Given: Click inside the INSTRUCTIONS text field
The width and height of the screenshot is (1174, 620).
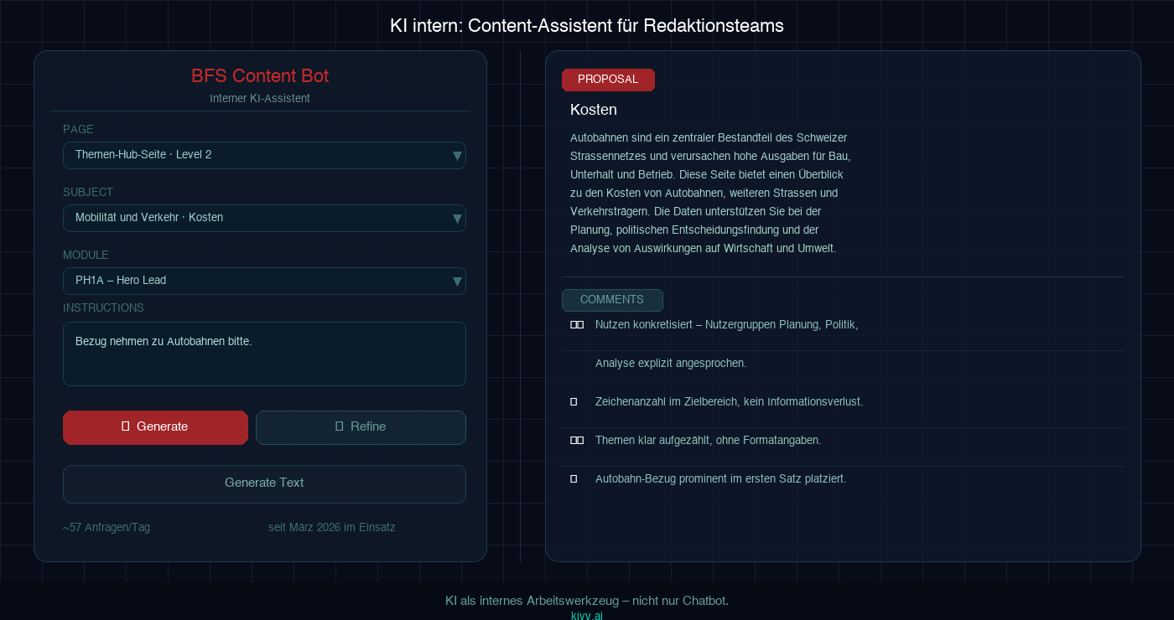Looking at the screenshot, I should point(264,354).
